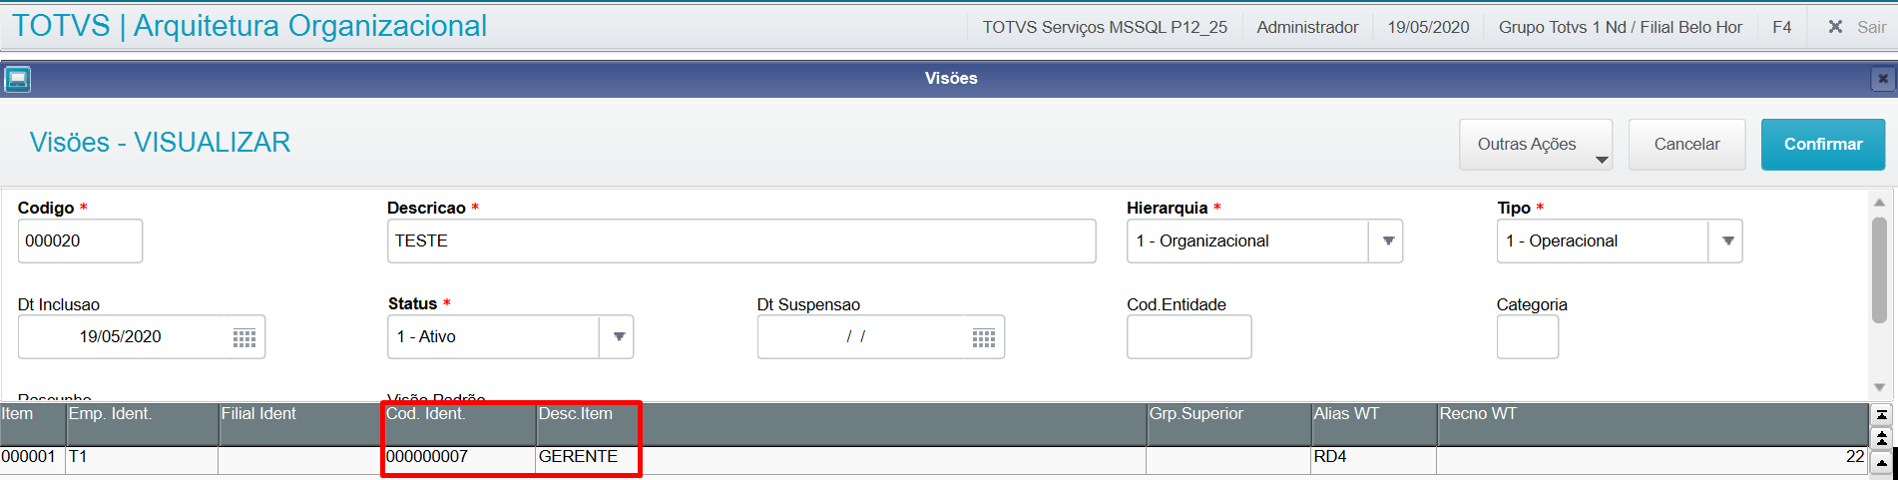Close the Visões panel with X
Screen dimensions: 1898x480
click(1882, 79)
